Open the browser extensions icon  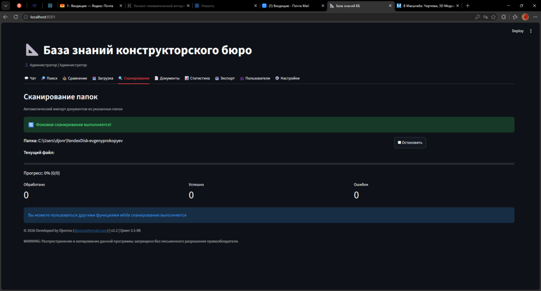(x=504, y=17)
